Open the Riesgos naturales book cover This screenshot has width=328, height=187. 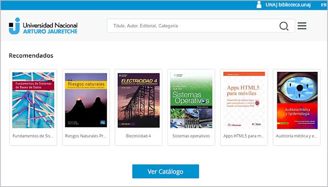[x=86, y=100]
